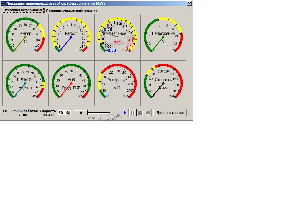Click the Темпер. temperature gauge
Viewport: 295px width, 197px height.
tap(25, 37)
